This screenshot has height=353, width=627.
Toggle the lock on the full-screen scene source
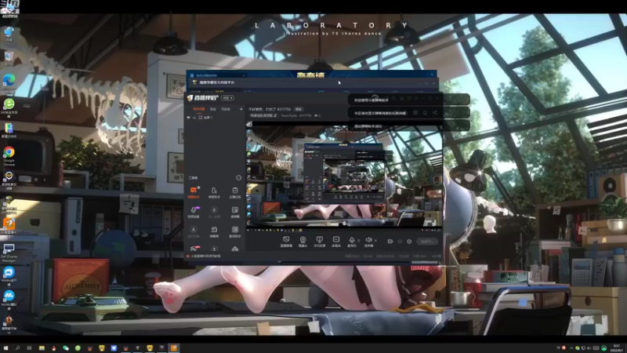click(194, 117)
